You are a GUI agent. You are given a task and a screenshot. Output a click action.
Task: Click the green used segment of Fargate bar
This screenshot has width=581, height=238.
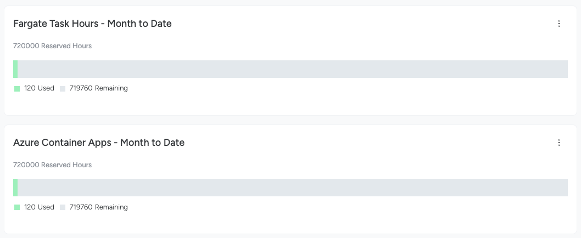click(15, 69)
